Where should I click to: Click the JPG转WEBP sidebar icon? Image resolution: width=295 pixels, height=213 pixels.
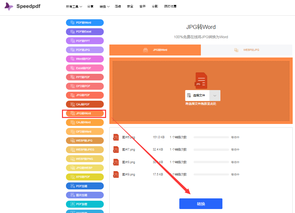(x=73, y=168)
